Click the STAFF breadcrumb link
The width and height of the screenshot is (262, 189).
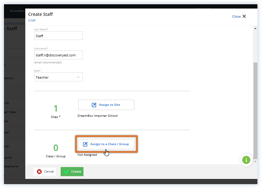click(32, 20)
